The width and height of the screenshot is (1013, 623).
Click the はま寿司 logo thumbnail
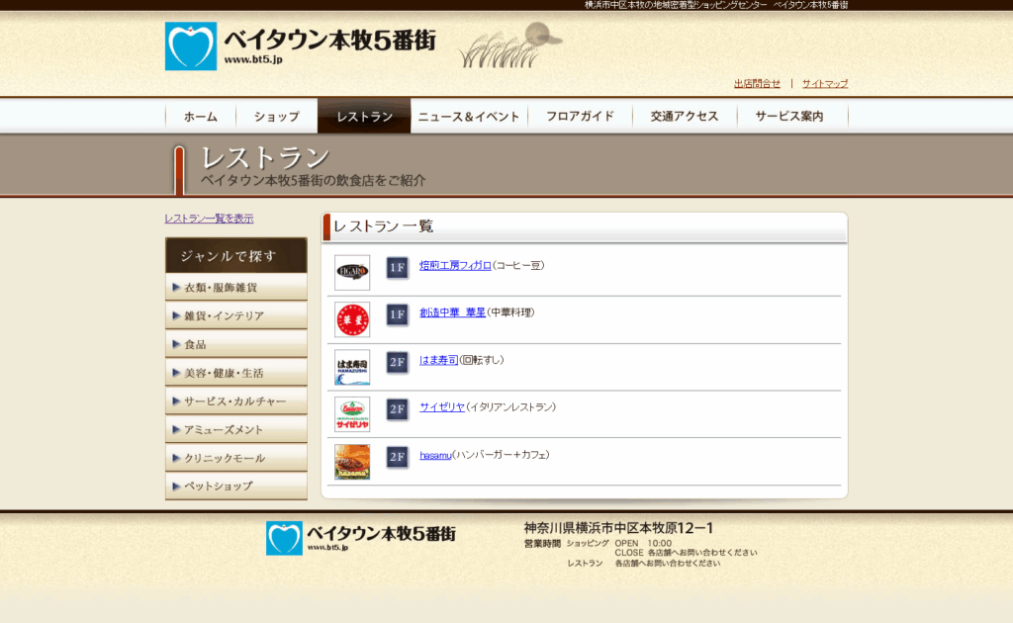point(352,367)
